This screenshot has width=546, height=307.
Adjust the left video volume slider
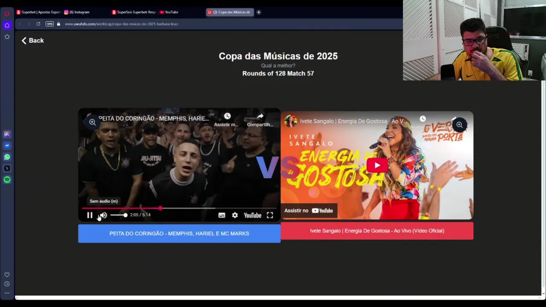click(x=119, y=215)
